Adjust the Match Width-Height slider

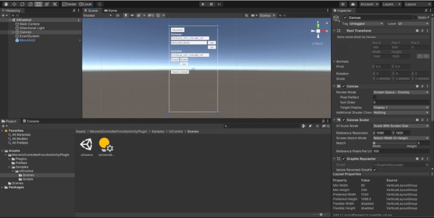click(x=395, y=143)
